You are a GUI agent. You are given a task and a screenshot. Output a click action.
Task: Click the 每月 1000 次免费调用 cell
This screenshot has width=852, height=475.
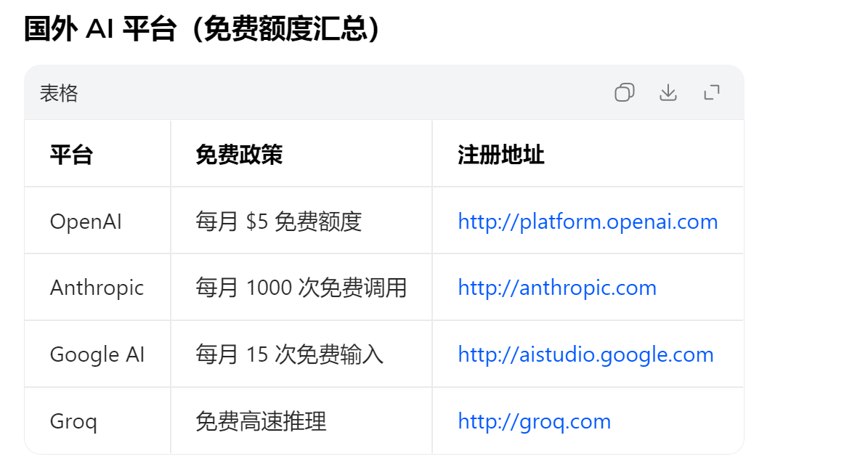tap(301, 288)
